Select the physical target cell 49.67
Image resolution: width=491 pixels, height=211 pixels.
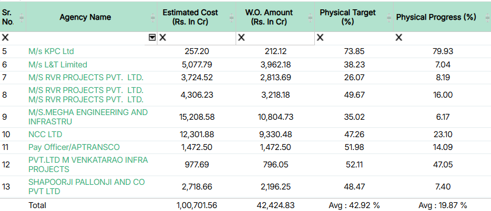(354, 95)
